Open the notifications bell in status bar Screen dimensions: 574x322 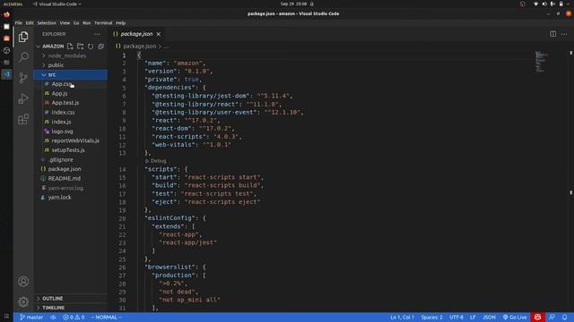pos(564,318)
